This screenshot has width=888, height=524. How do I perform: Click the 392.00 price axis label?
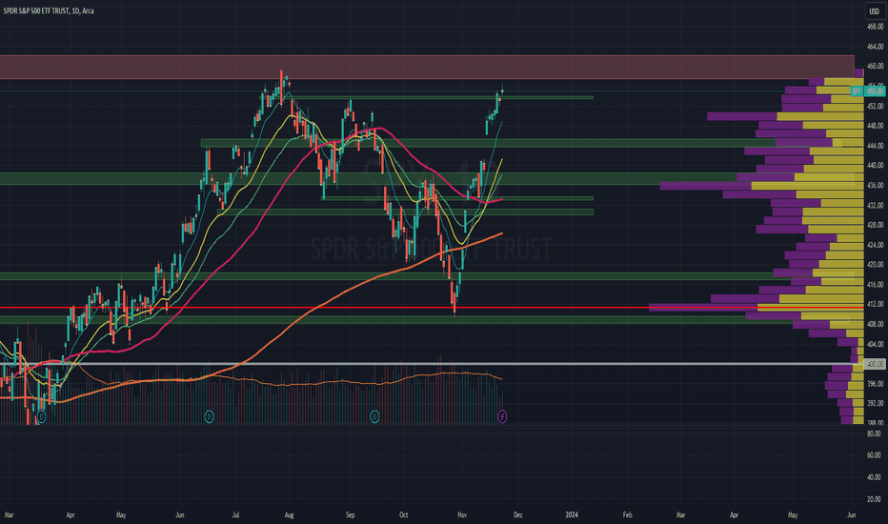point(875,403)
